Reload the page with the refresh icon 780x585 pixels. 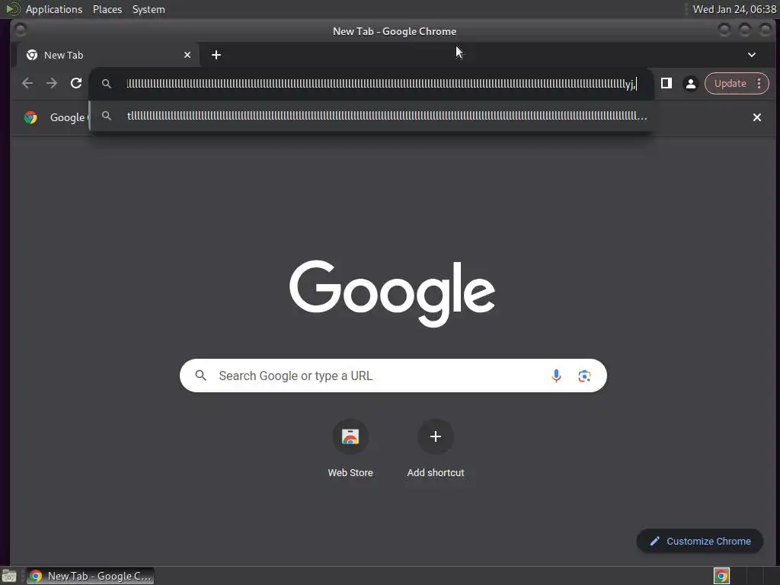[76, 83]
